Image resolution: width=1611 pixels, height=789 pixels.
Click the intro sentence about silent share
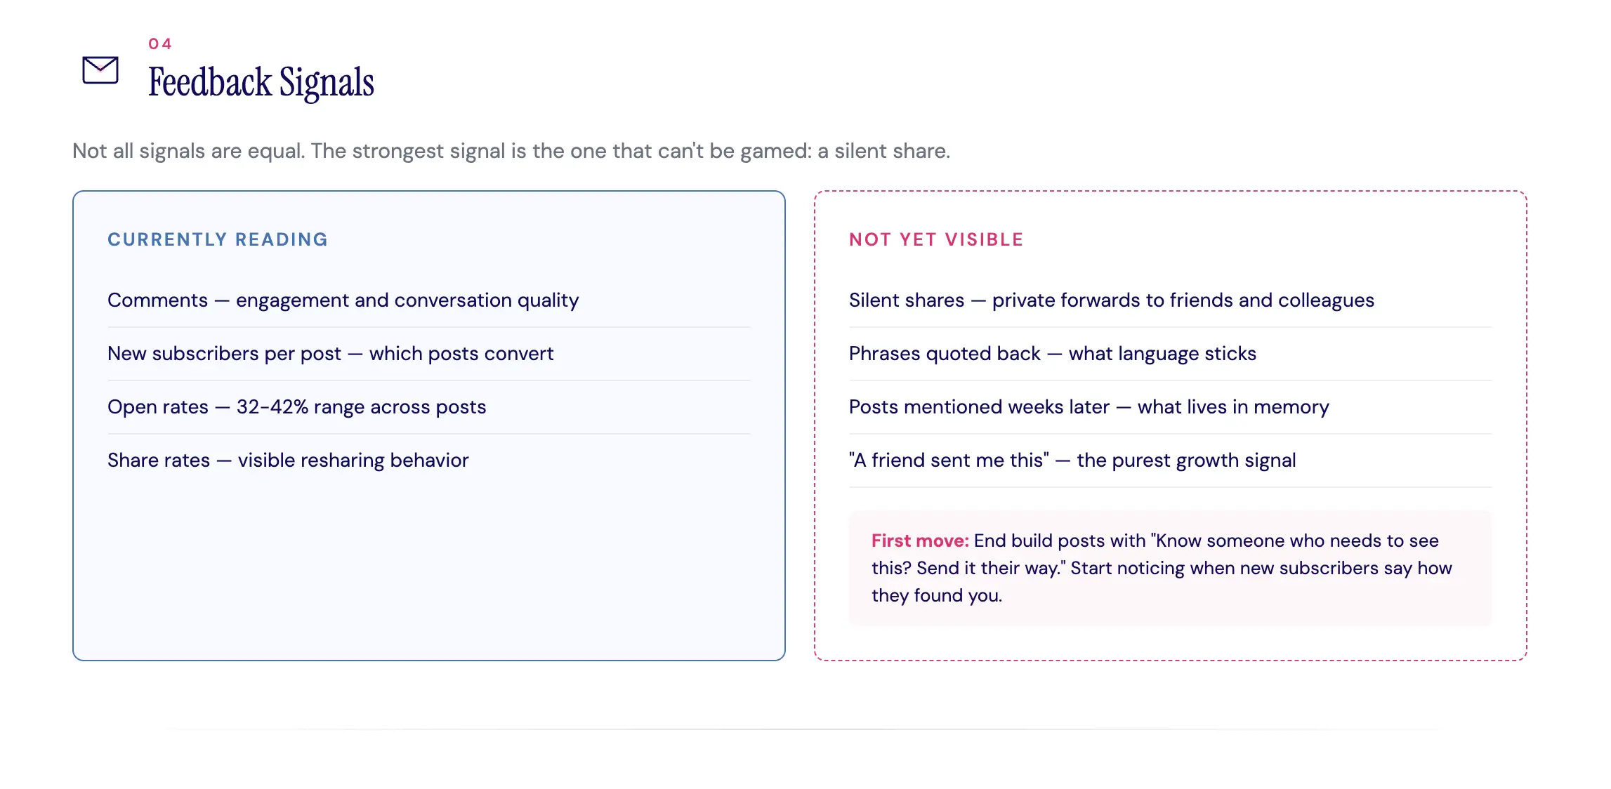pos(511,151)
